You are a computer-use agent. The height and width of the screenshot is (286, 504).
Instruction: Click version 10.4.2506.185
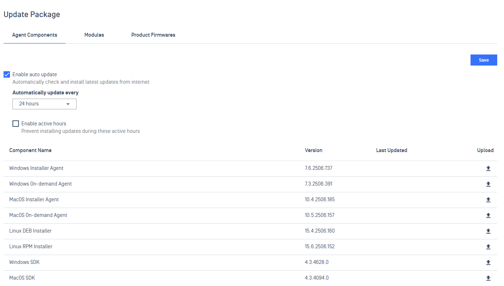320,199
